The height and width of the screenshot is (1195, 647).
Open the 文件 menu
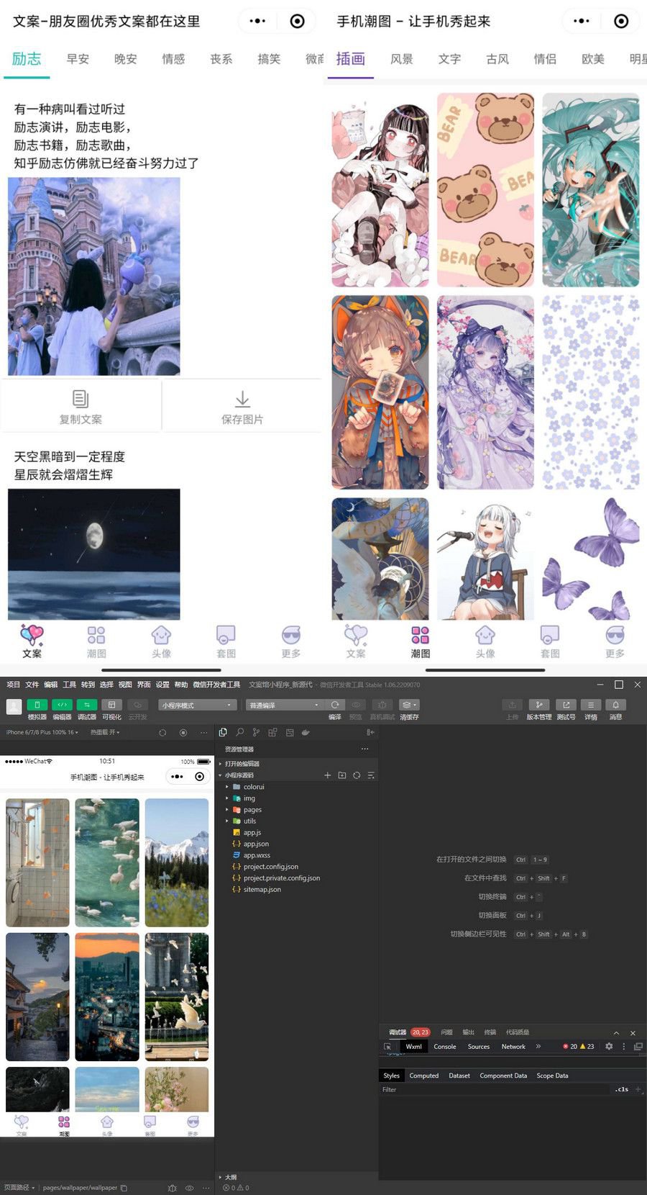coord(32,685)
